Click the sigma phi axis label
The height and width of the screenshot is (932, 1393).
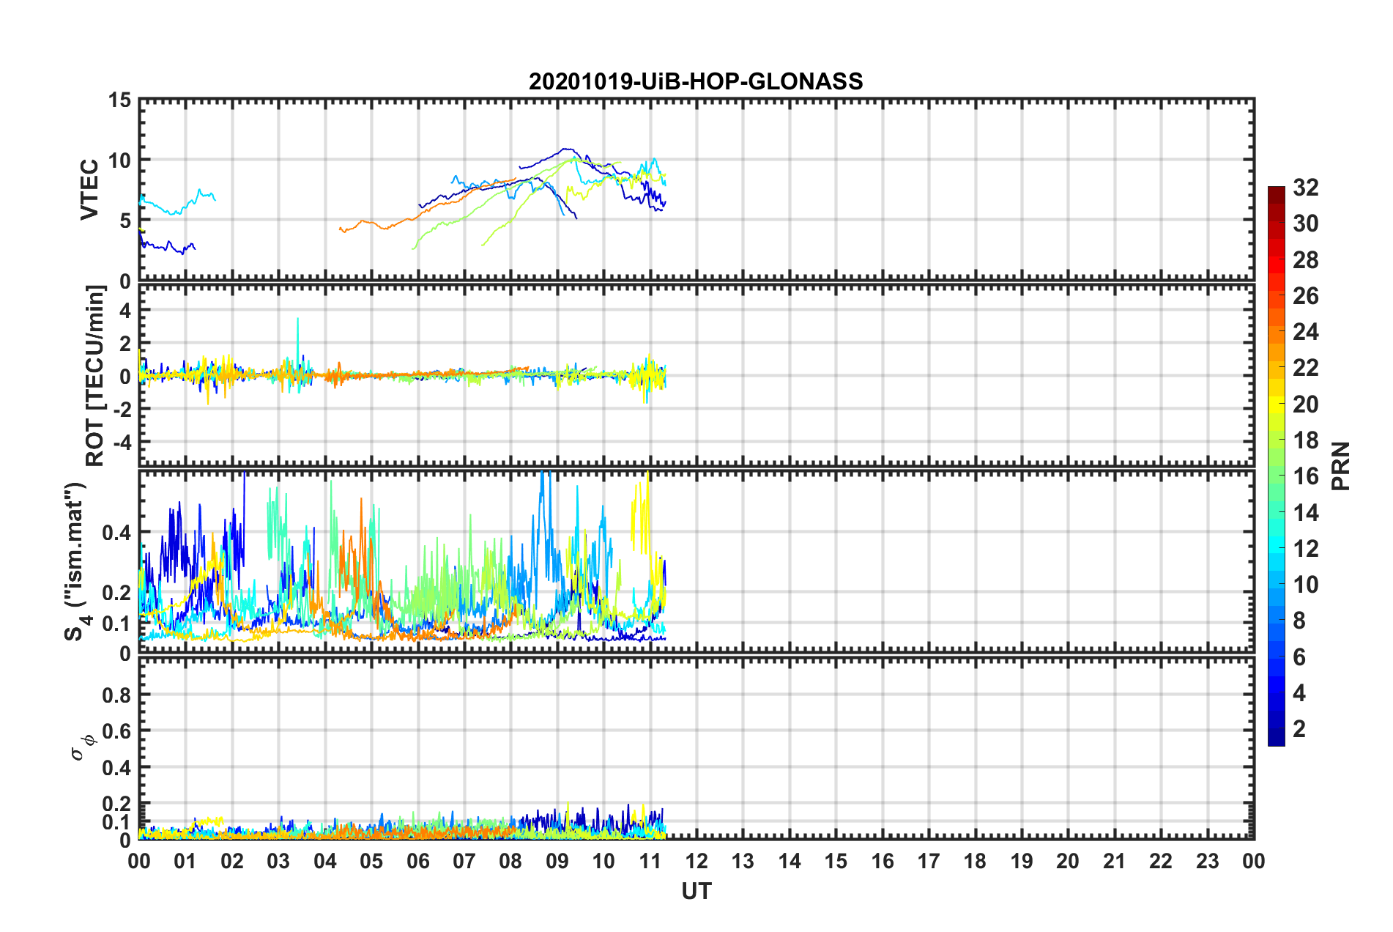[83, 747]
